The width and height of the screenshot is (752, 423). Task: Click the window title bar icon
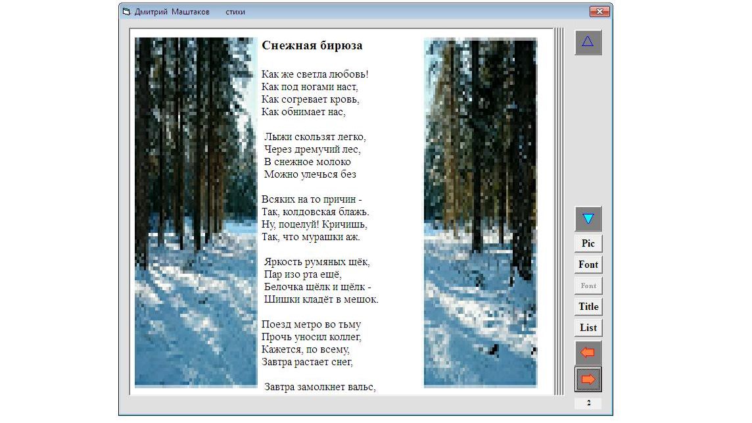click(126, 12)
